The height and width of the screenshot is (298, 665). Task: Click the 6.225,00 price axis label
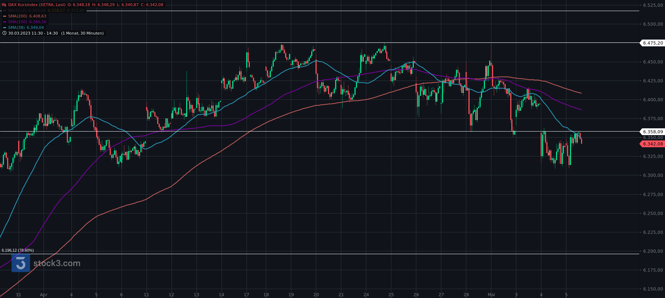click(653, 232)
